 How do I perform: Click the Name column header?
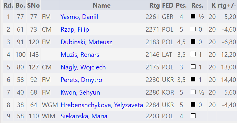(102, 6)
